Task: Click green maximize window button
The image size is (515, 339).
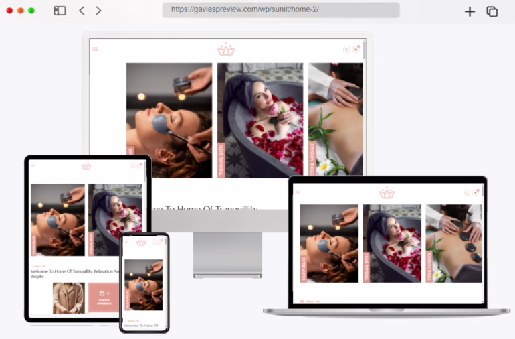Action: (31, 11)
